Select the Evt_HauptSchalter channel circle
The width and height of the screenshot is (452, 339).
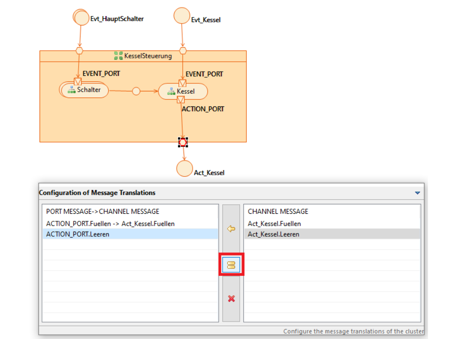coord(81,17)
